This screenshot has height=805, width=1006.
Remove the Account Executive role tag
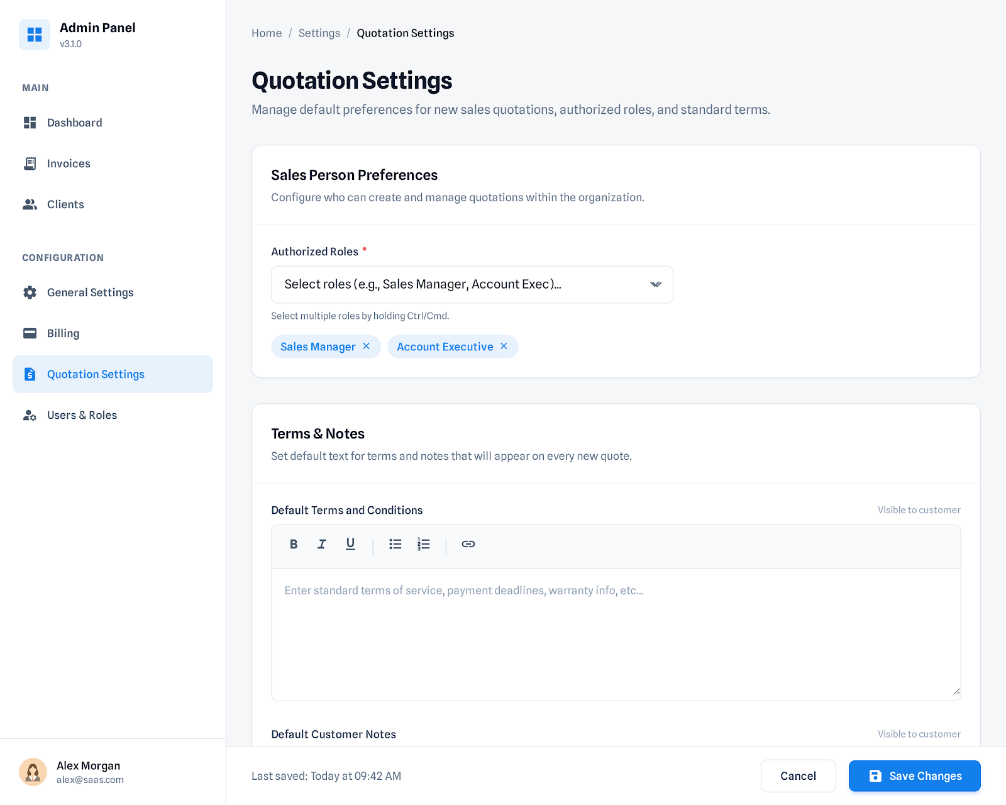pyautogui.click(x=504, y=347)
